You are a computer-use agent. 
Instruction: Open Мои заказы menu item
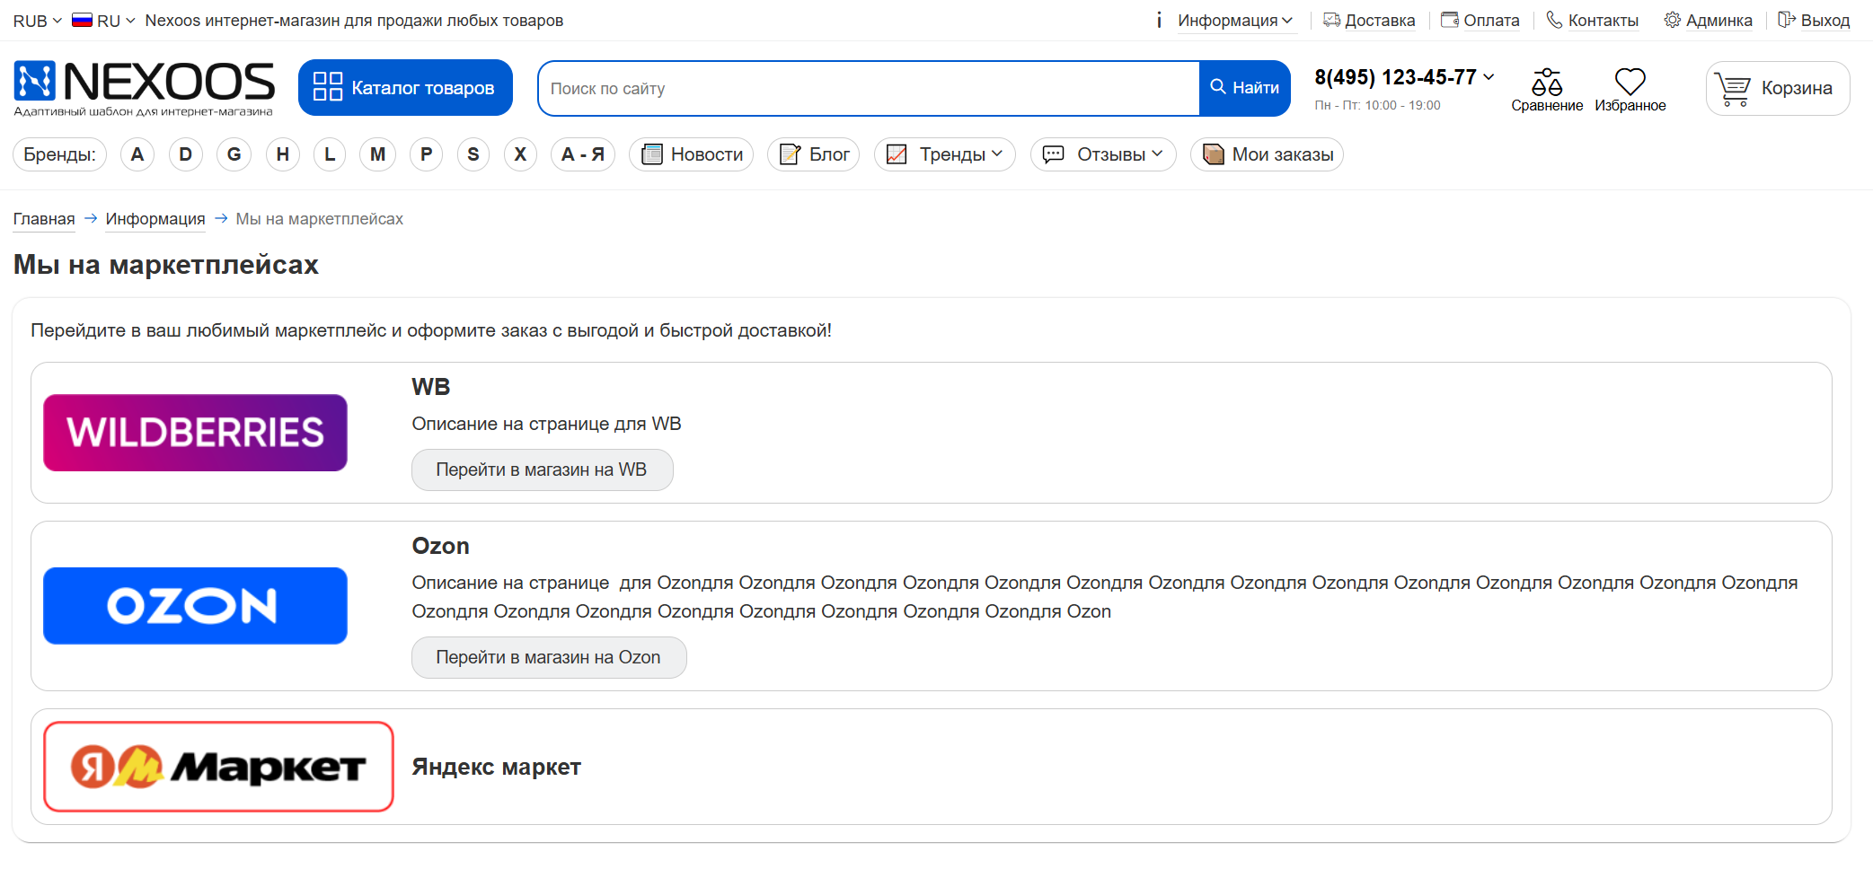point(1267,154)
